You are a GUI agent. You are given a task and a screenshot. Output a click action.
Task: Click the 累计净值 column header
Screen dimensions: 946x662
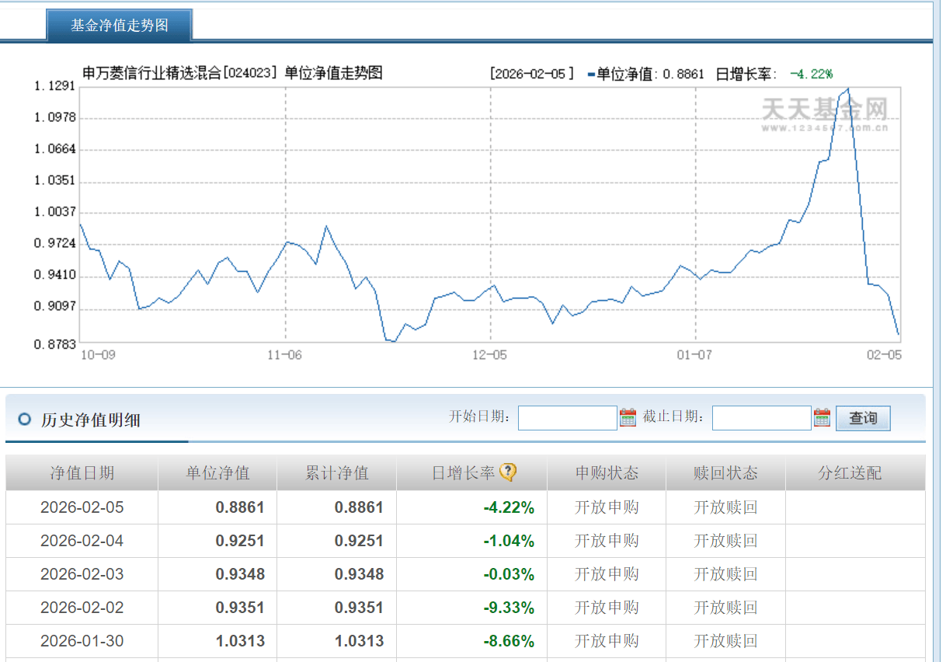tap(336, 473)
